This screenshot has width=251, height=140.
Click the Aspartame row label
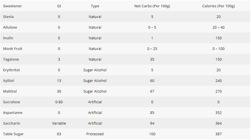[13, 113]
